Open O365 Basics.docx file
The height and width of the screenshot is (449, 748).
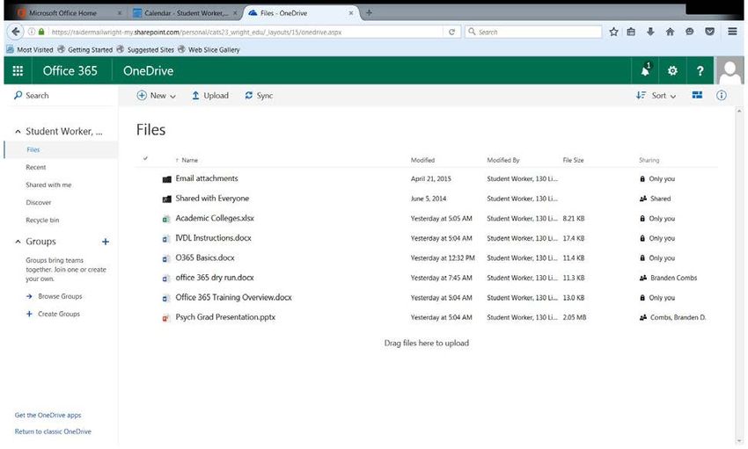click(205, 257)
